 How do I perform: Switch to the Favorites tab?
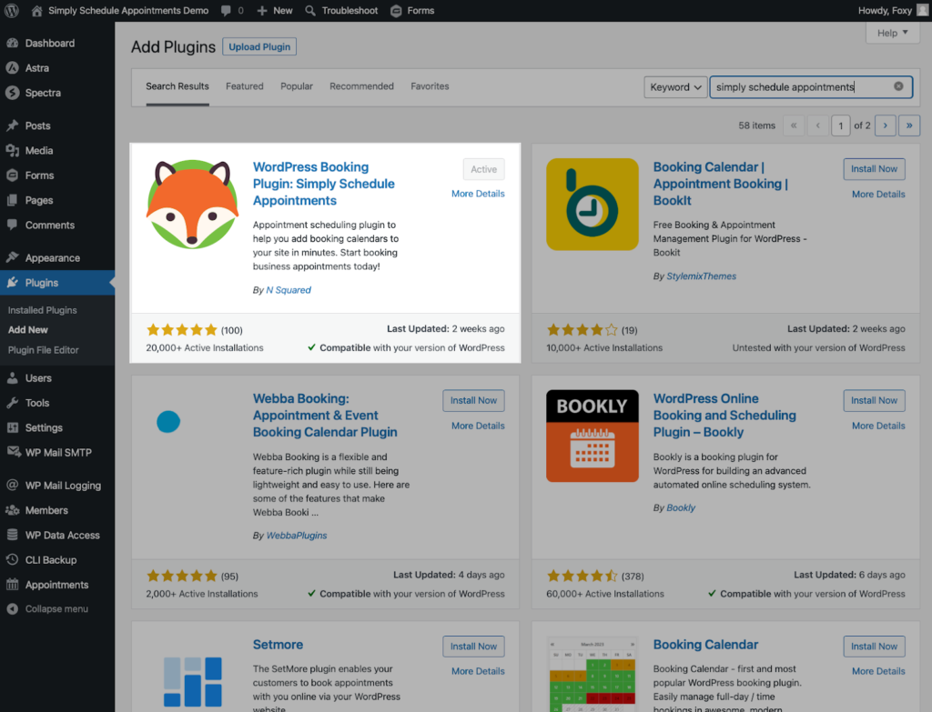pos(430,86)
